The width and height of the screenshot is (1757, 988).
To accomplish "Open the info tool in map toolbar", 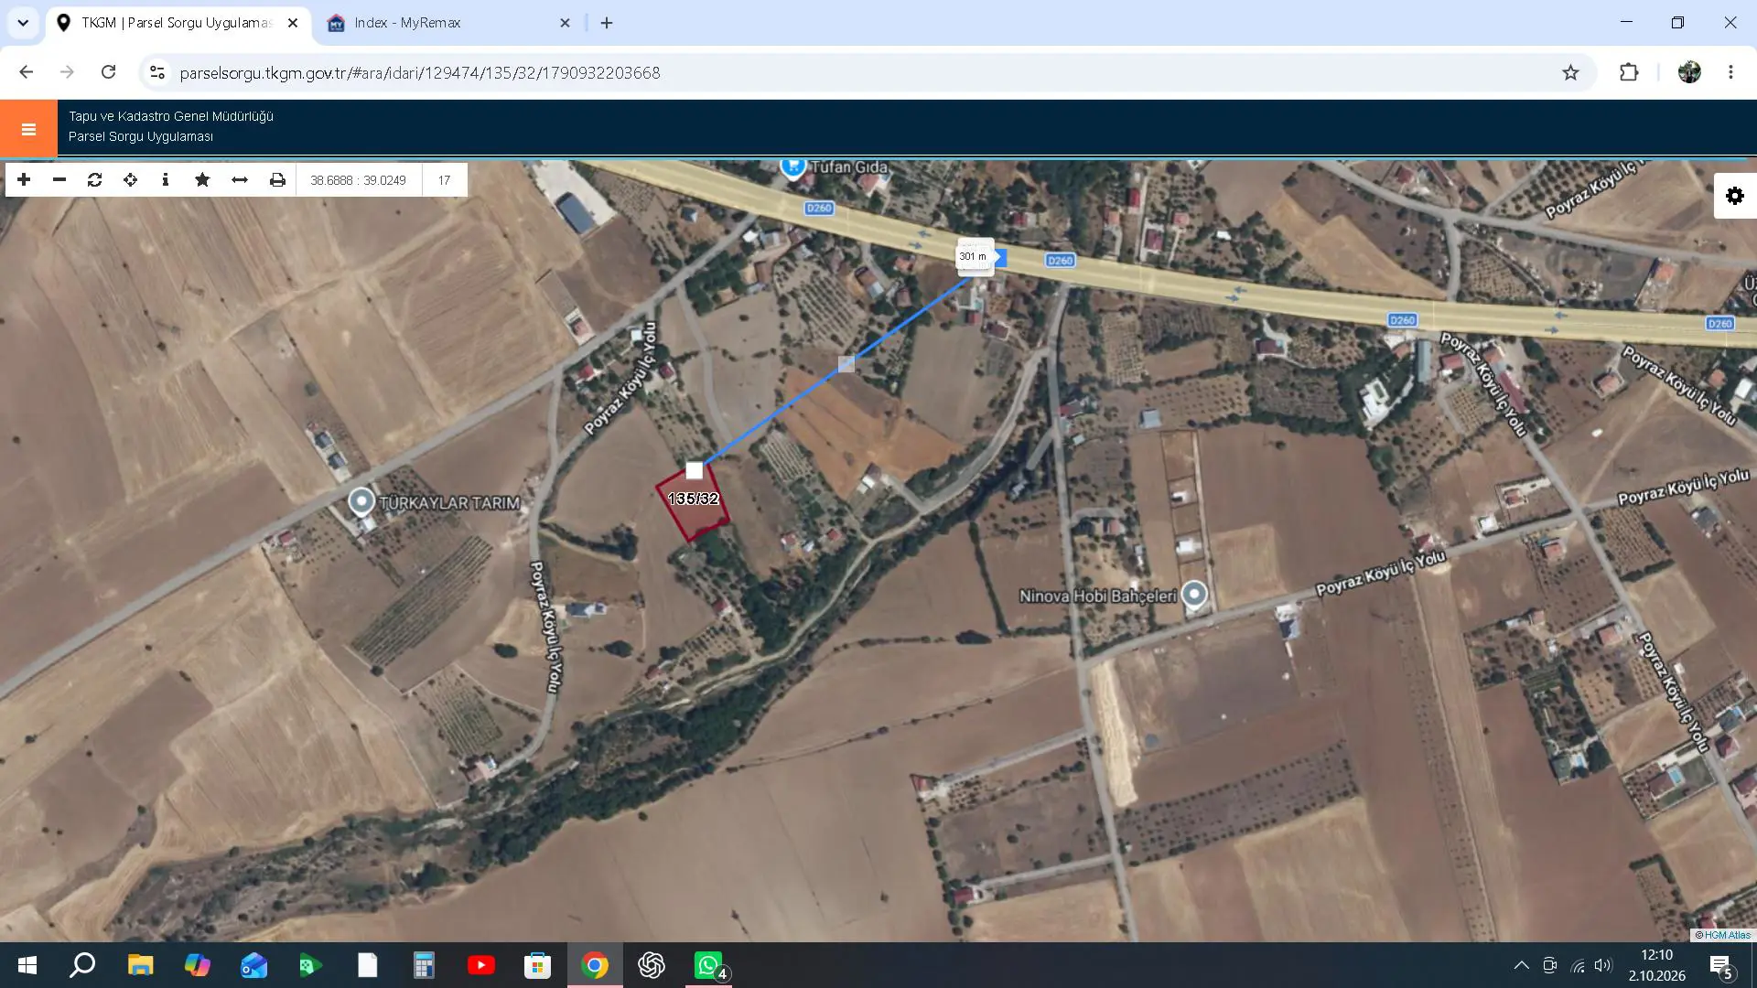I will (166, 180).
